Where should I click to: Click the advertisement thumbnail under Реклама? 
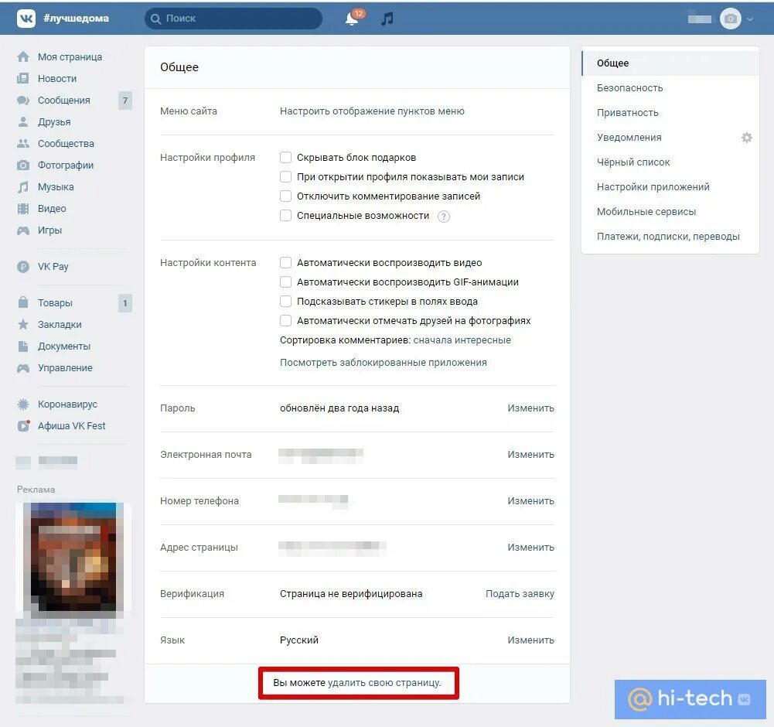pyautogui.click(x=73, y=561)
